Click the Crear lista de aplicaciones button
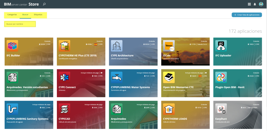 tap(247, 15)
